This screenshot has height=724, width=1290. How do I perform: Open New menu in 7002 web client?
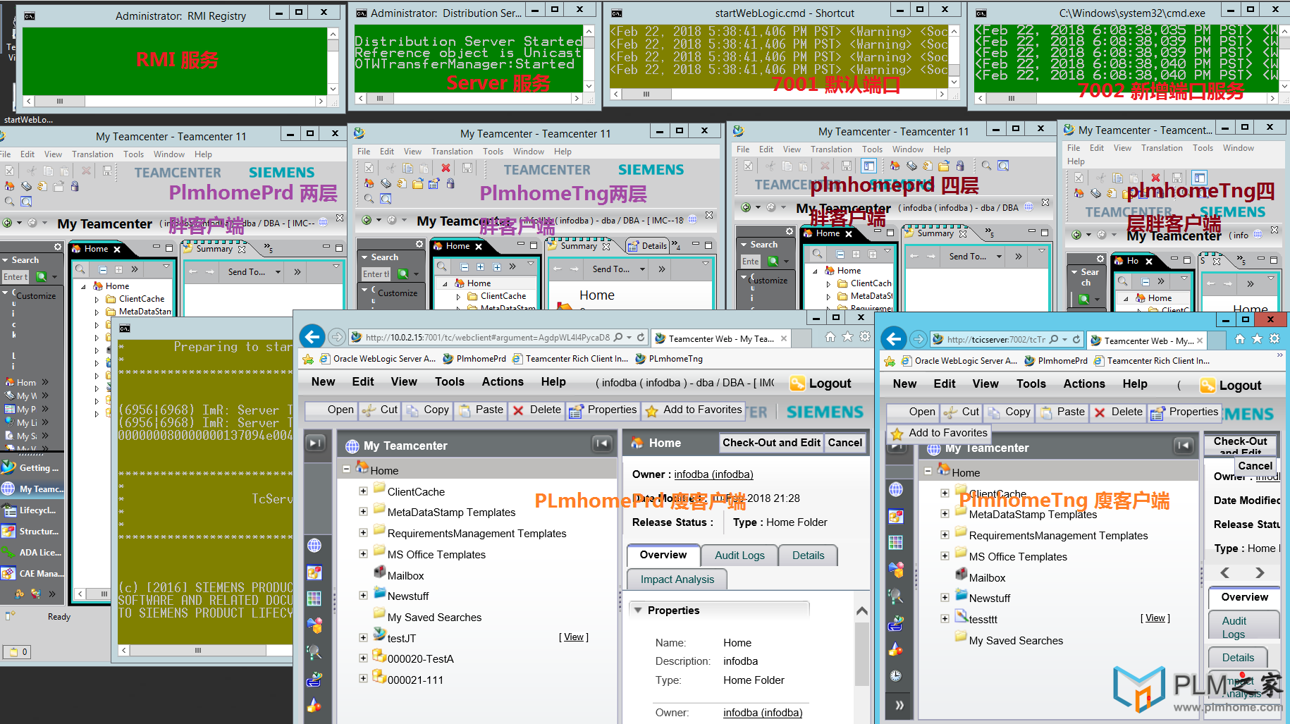pyautogui.click(x=905, y=384)
